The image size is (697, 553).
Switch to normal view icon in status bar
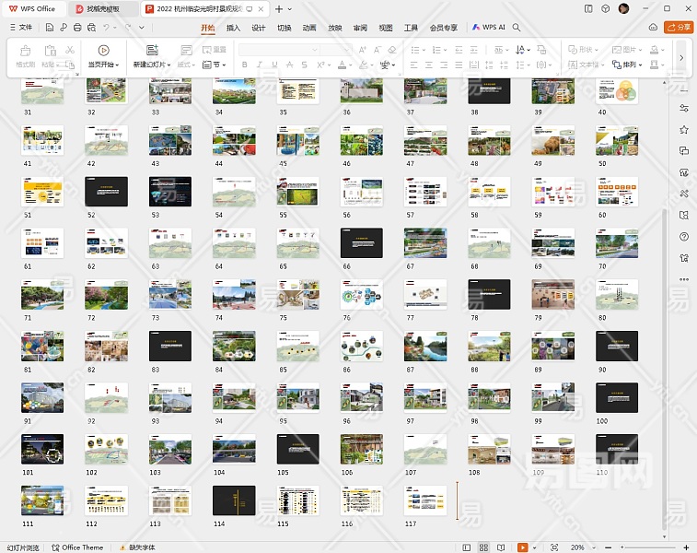pos(466,547)
